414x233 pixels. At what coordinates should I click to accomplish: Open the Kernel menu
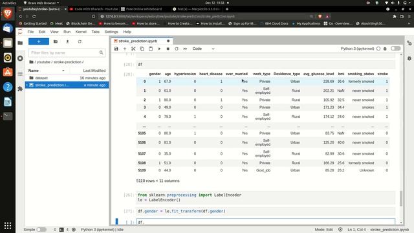point(81,32)
